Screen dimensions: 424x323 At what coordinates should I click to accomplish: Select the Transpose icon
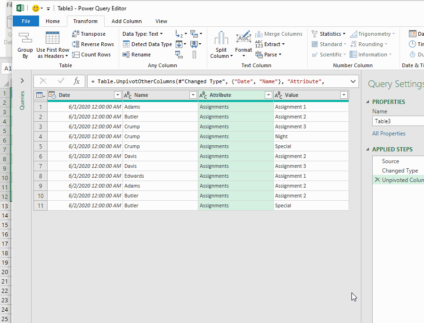pos(75,33)
